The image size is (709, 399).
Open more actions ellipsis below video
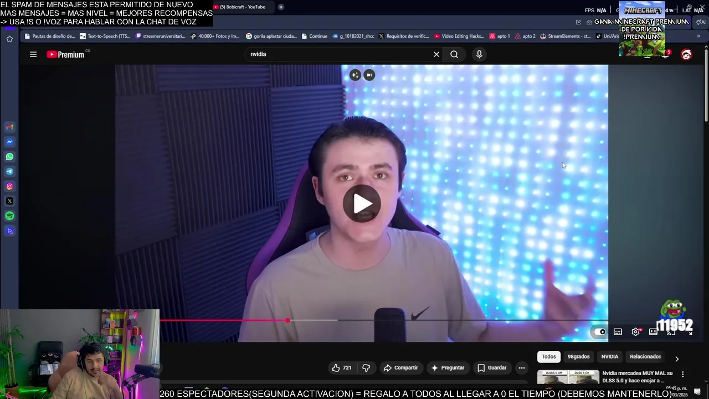(521, 367)
